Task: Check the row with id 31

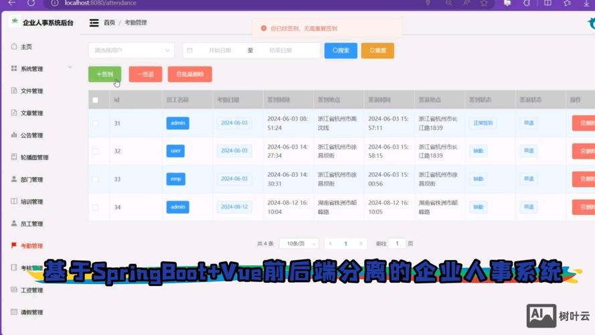Action: pyautogui.click(x=95, y=123)
